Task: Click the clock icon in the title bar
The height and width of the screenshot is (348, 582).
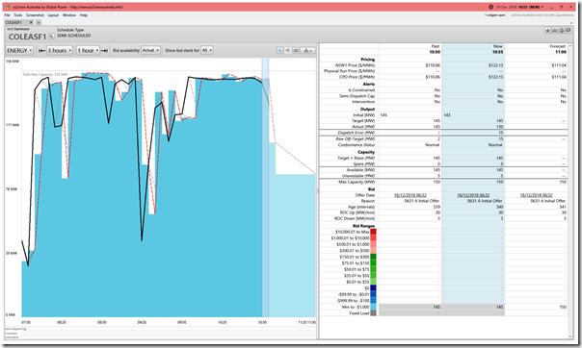Action: click(x=491, y=7)
